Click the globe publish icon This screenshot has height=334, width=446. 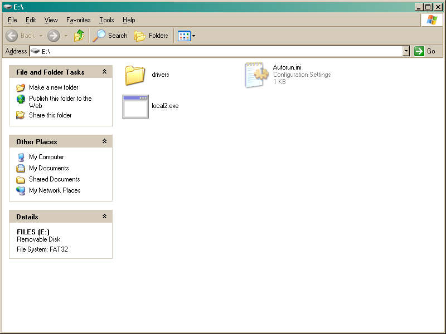21,99
